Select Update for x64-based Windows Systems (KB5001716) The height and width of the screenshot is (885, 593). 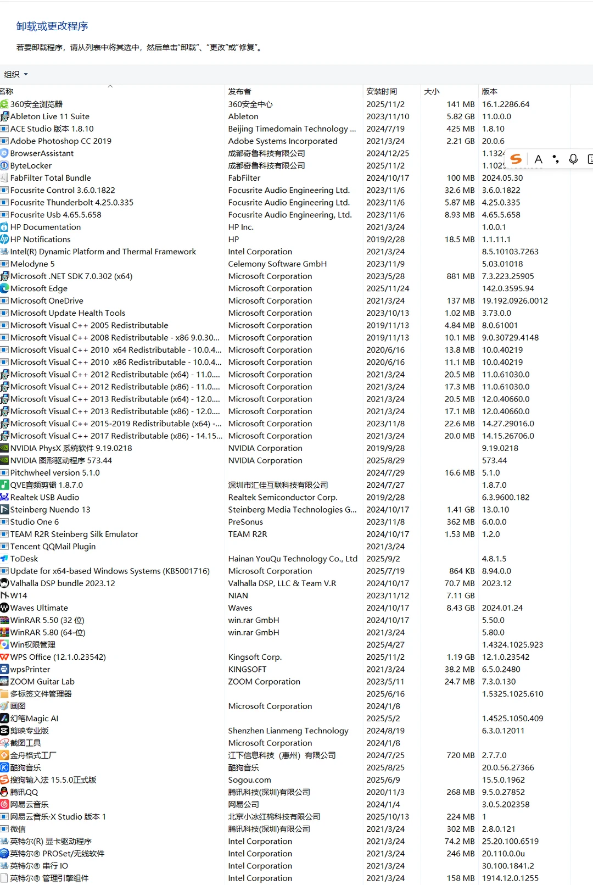286,571
